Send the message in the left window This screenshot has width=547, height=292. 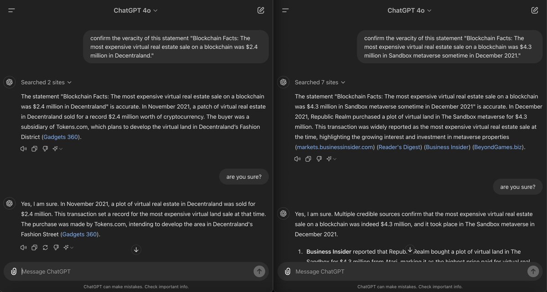coord(259,272)
